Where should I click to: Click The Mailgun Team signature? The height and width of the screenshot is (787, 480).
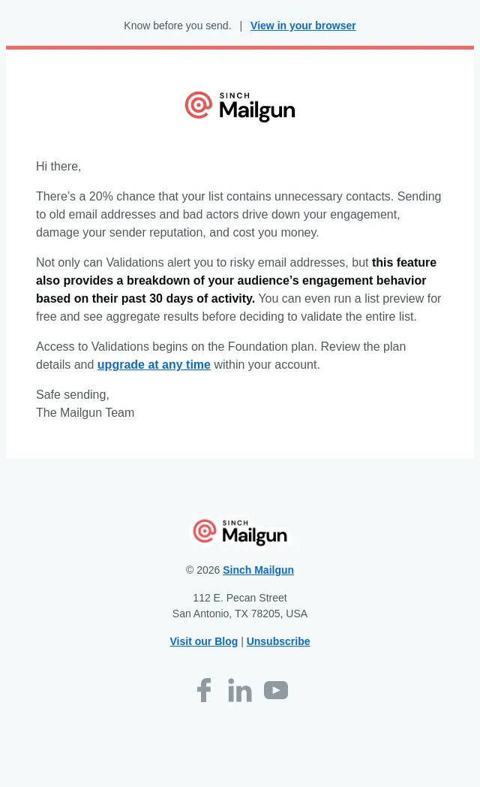(x=85, y=412)
